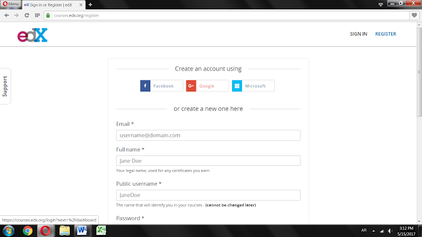Add page to bookmarks with heart icon
The height and width of the screenshot is (237, 422).
click(x=415, y=15)
